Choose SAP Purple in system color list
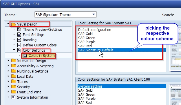Viewport: 181px width, 105px height. (87, 42)
